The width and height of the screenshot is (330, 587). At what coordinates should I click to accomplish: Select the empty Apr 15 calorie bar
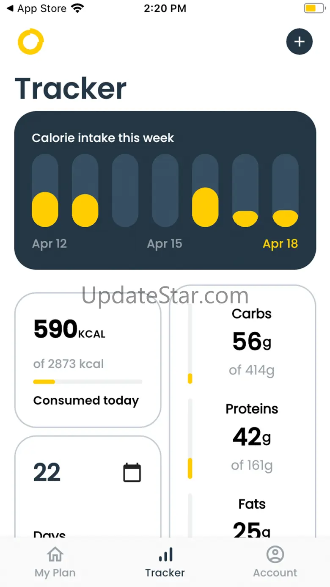point(165,190)
